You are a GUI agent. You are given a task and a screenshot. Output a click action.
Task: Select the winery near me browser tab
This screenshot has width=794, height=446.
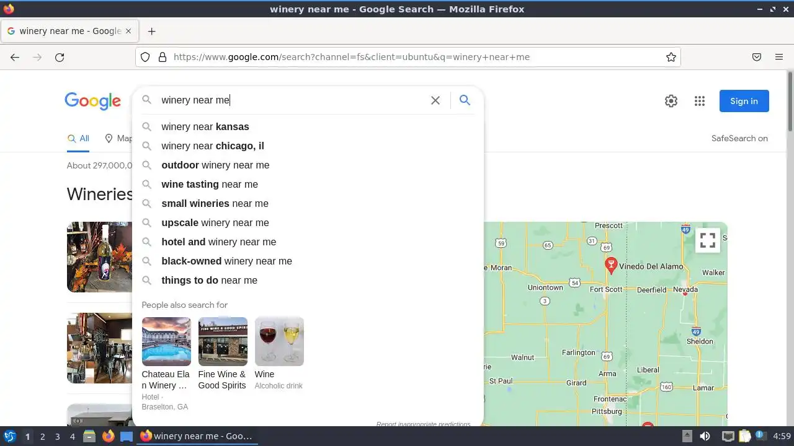(69, 31)
